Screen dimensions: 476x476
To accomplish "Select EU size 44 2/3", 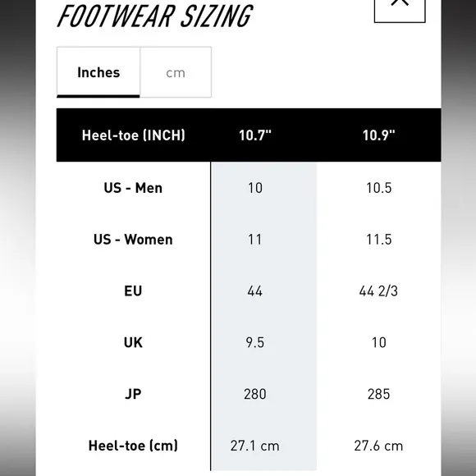I will coord(378,291).
